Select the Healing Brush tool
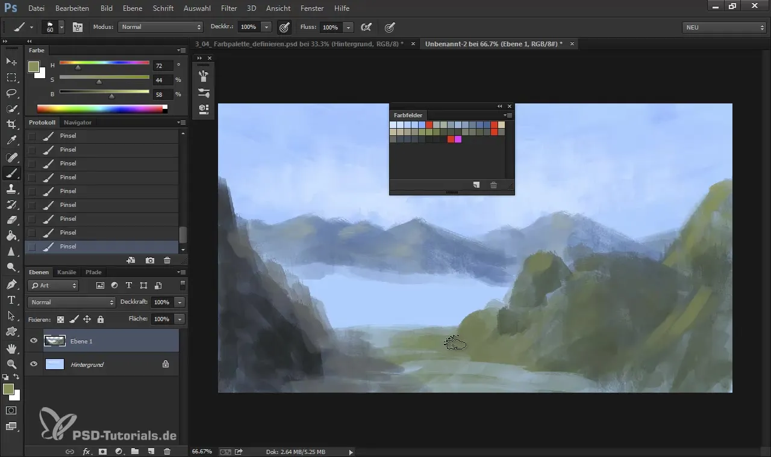 pyautogui.click(x=11, y=157)
